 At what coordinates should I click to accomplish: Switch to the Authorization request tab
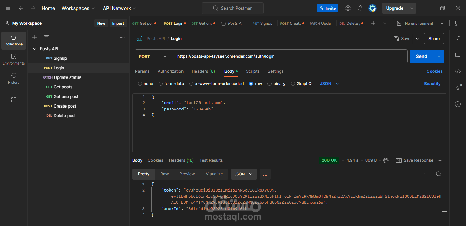[171, 71]
